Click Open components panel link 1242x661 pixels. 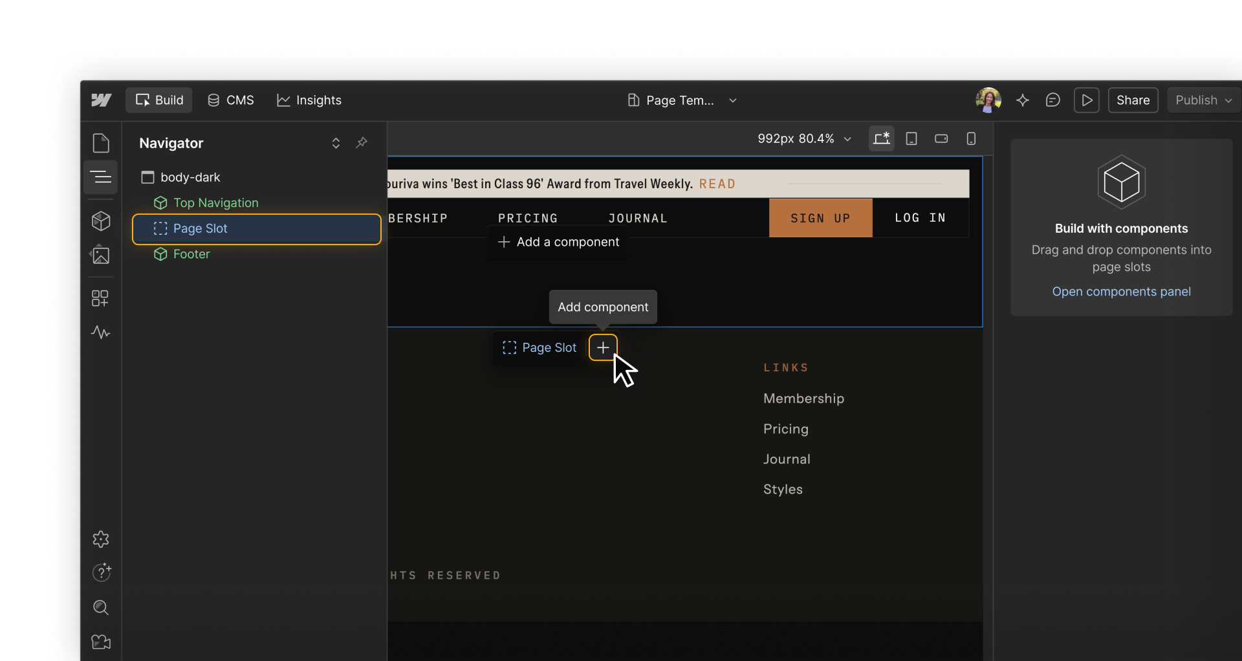click(1121, 292)
